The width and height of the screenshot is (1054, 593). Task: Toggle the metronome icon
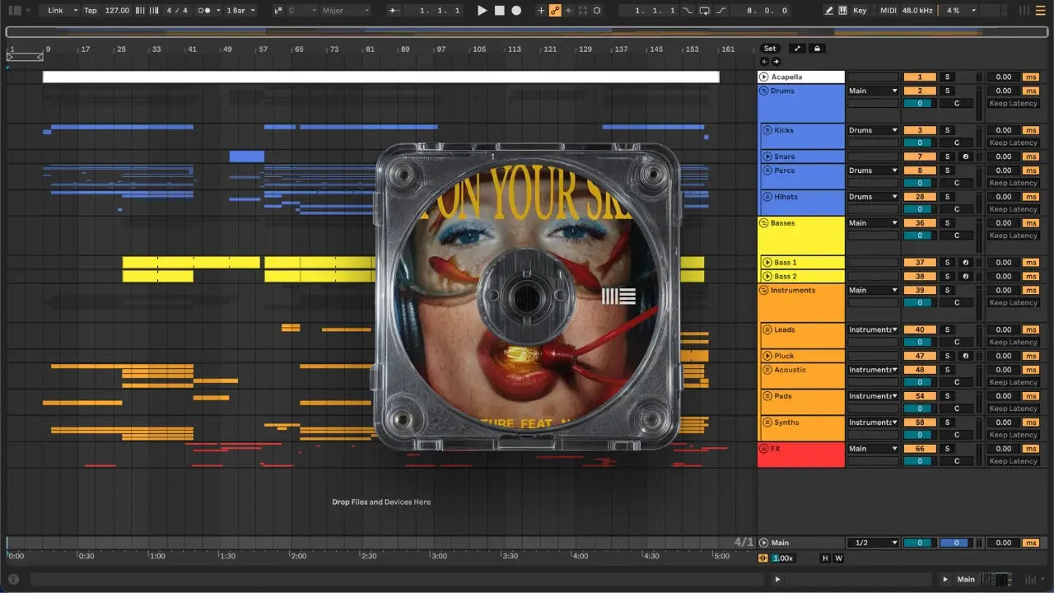coord(204,11)
